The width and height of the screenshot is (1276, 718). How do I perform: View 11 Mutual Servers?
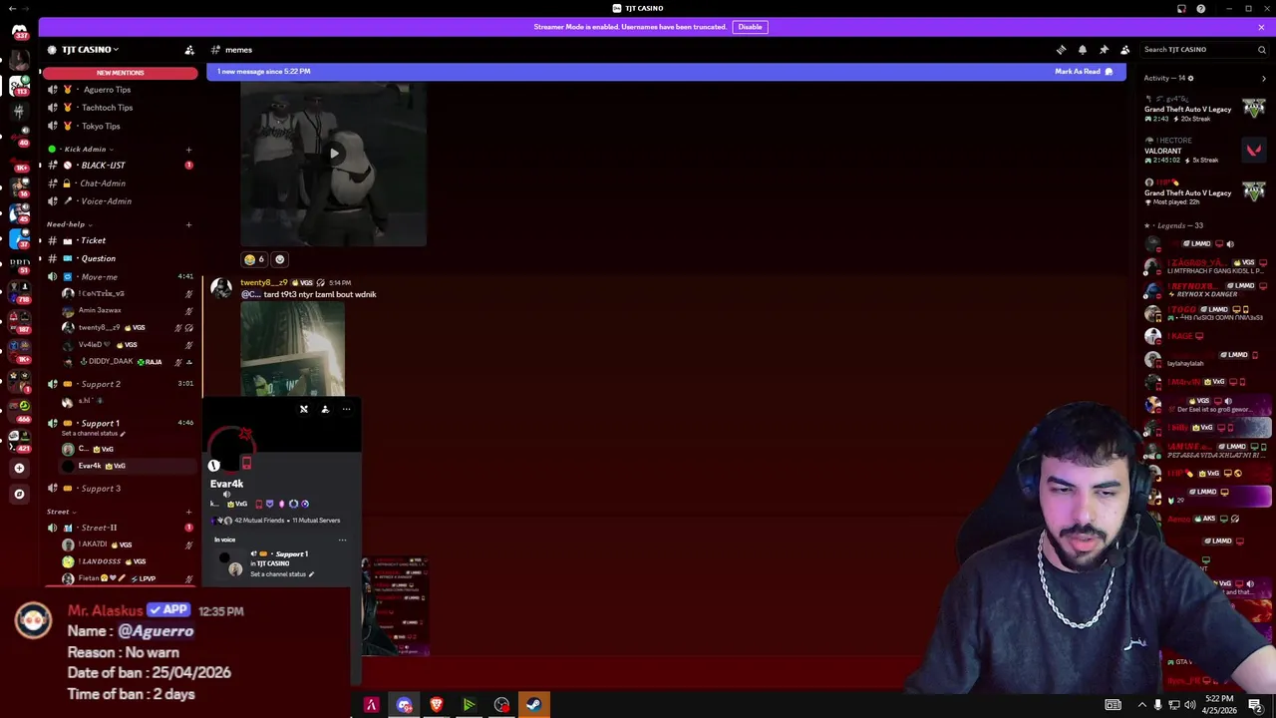click(316, 521)
